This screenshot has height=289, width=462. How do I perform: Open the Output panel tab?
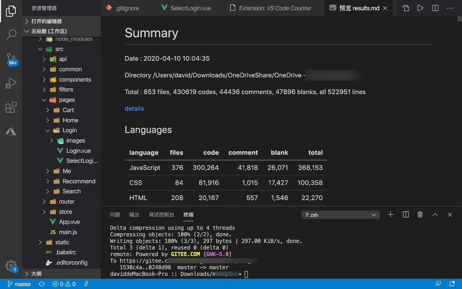point(134,215)
